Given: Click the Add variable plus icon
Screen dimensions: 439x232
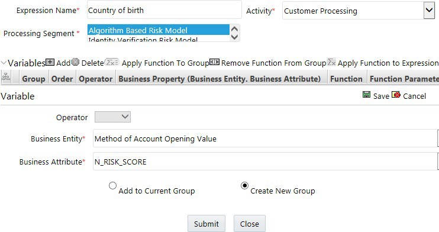Looking at the screenshot, I should point(50,62).
